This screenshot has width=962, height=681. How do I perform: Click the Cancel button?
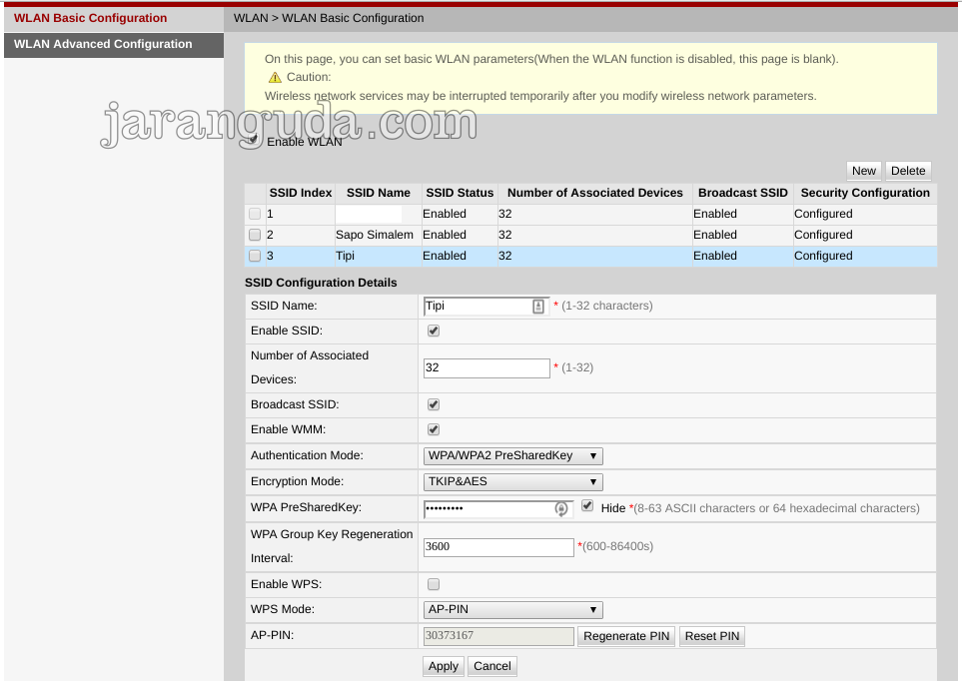tap(492, 666)
